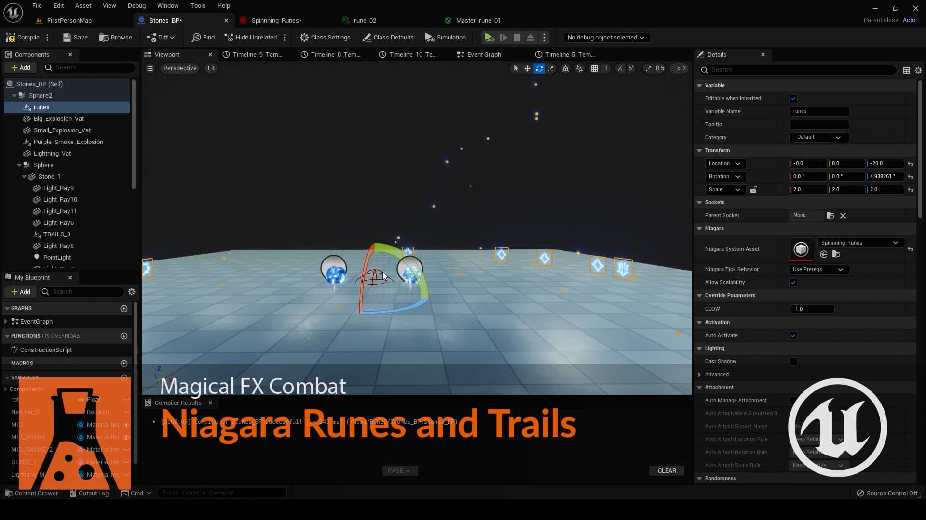Open the Niagara Tick Behavior dropdown

pyautogui.click(x=818, y=269)
